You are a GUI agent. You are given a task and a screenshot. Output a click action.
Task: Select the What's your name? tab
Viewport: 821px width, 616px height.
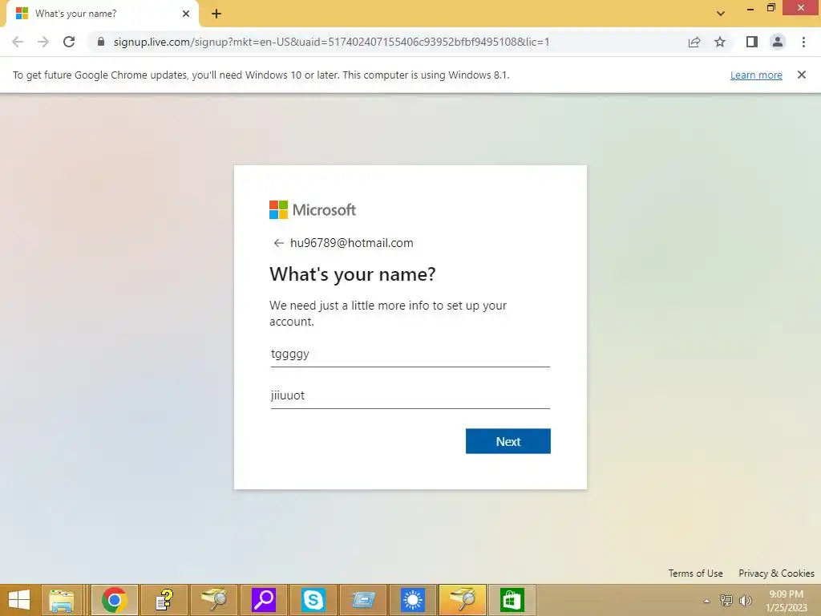click(x=102, y=14)
